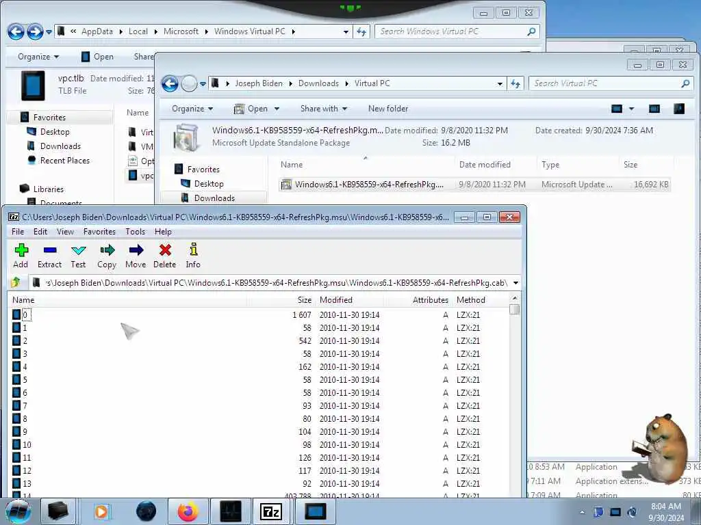The image size is (701, 525).
Task: Click the Extract icon in 7-Zip
Action: point(49,250)
